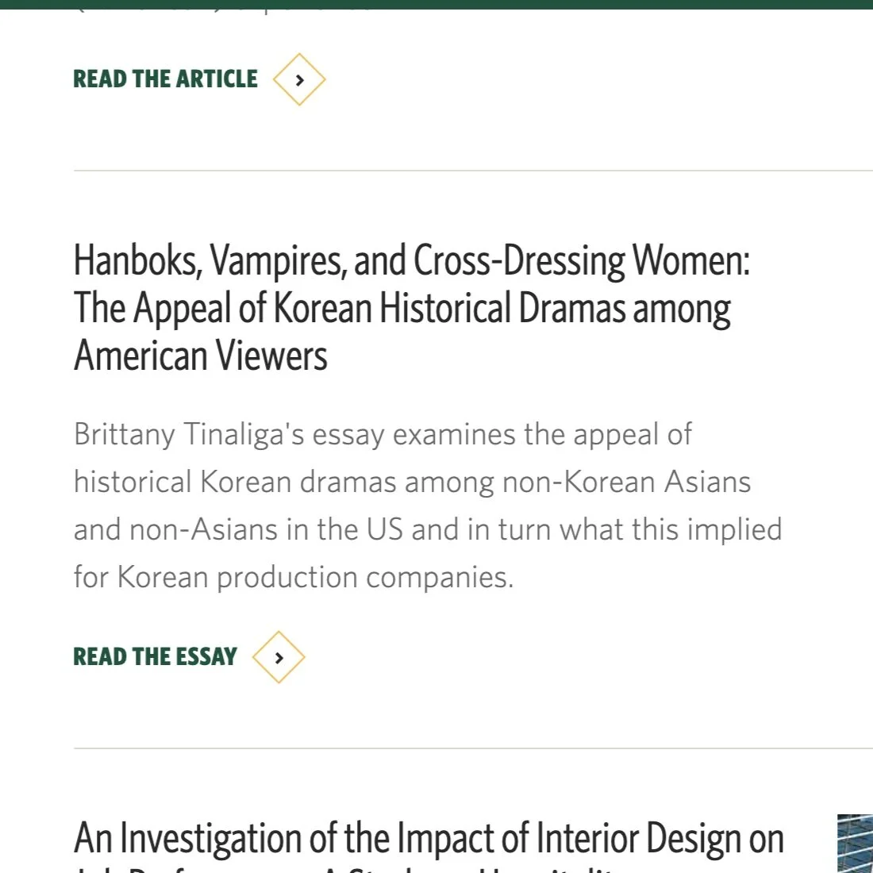Click the READ THE ESSAY link
Image resolution: width=873 pixels, height=873 pixels.
click(x=156, y=657)
